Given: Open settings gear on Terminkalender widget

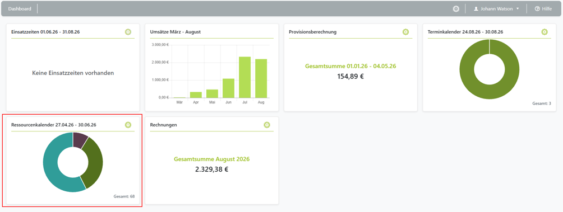Looking at the screenshot, I should point(544,32).
